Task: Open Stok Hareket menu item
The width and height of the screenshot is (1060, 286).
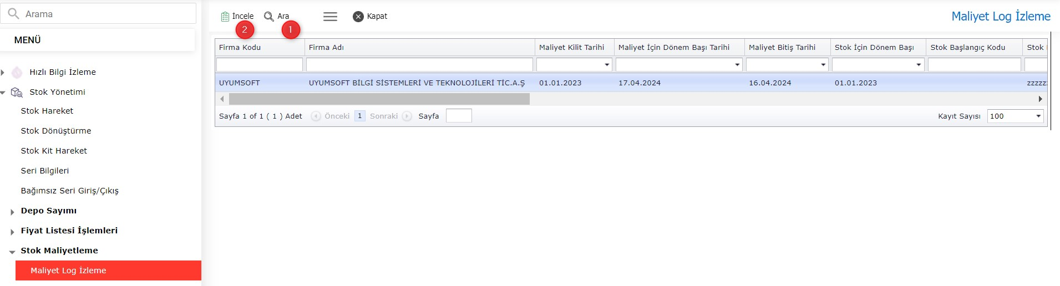Action: click(47, 111)
